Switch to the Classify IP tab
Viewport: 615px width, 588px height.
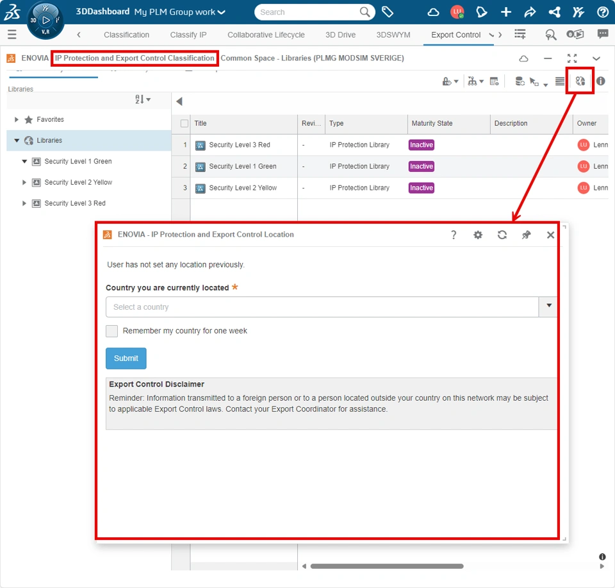click(x=188, y=35)
